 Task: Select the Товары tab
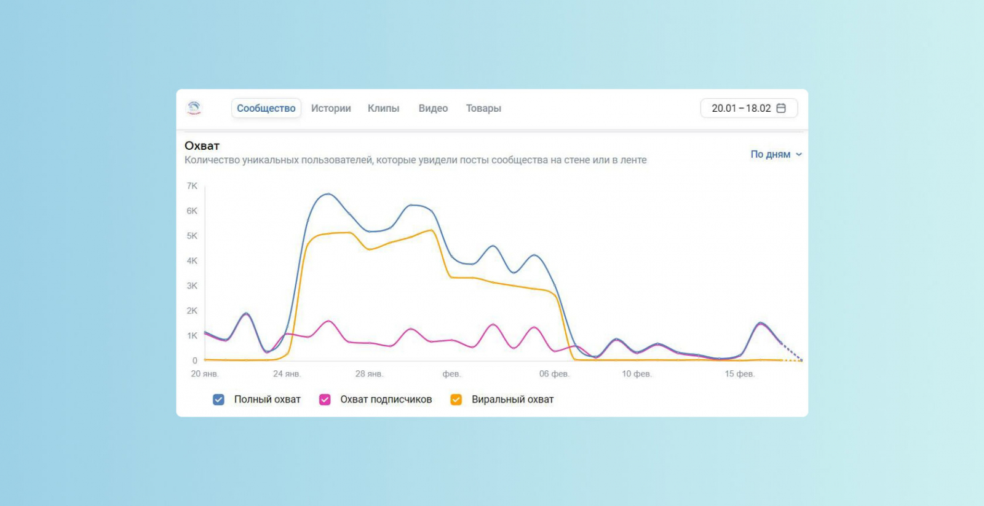tap(483, 108)
